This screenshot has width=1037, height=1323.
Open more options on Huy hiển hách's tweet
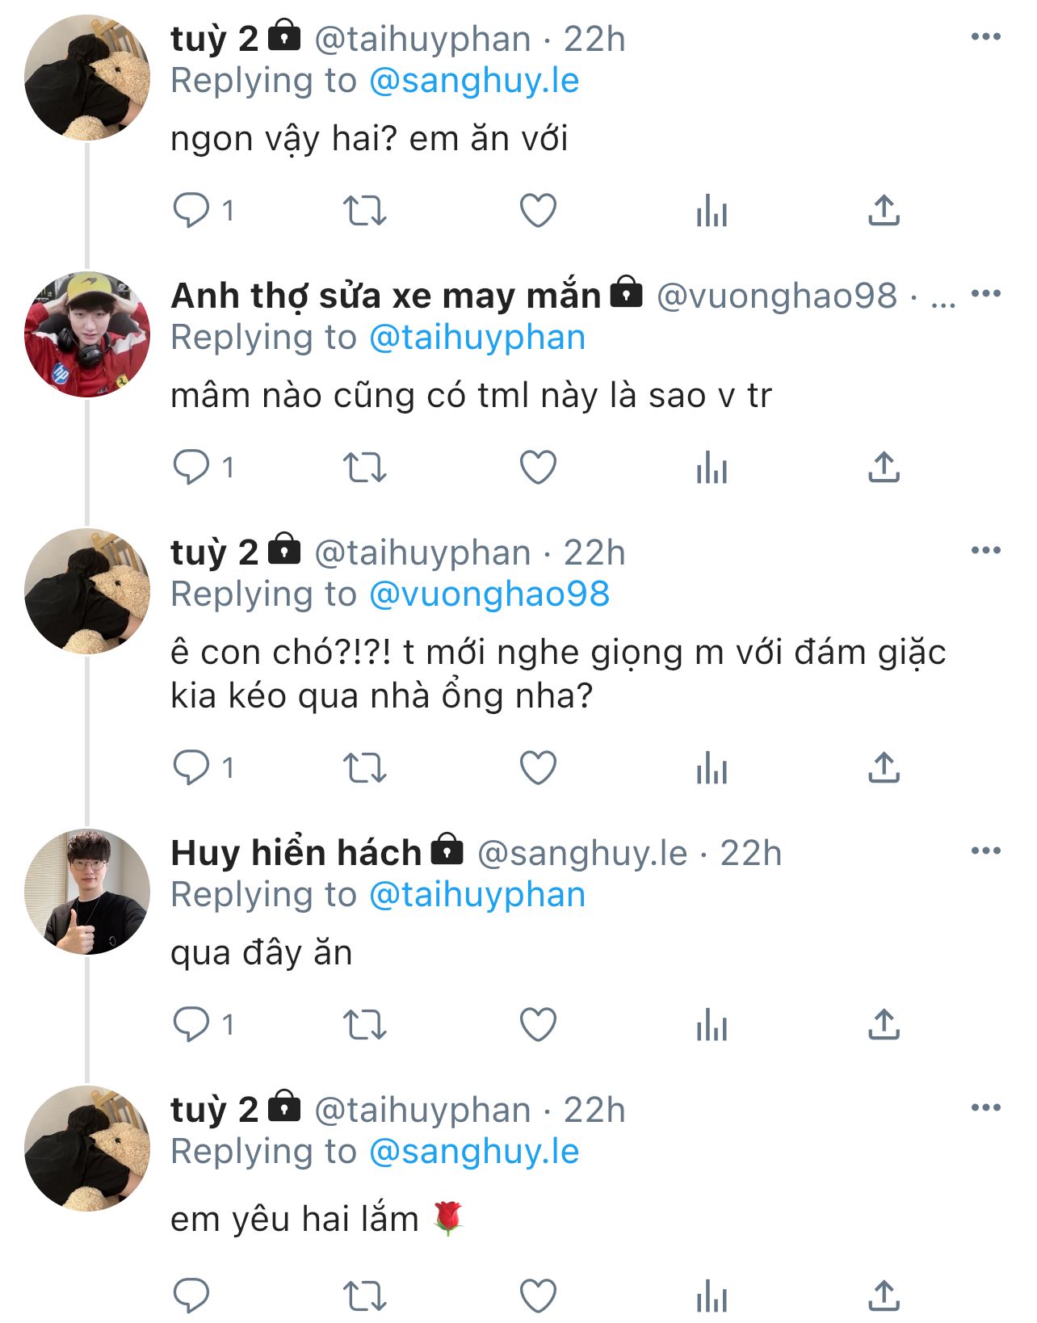[985, 851]
